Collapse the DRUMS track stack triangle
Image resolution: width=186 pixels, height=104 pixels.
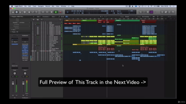[x=35, y=25]
